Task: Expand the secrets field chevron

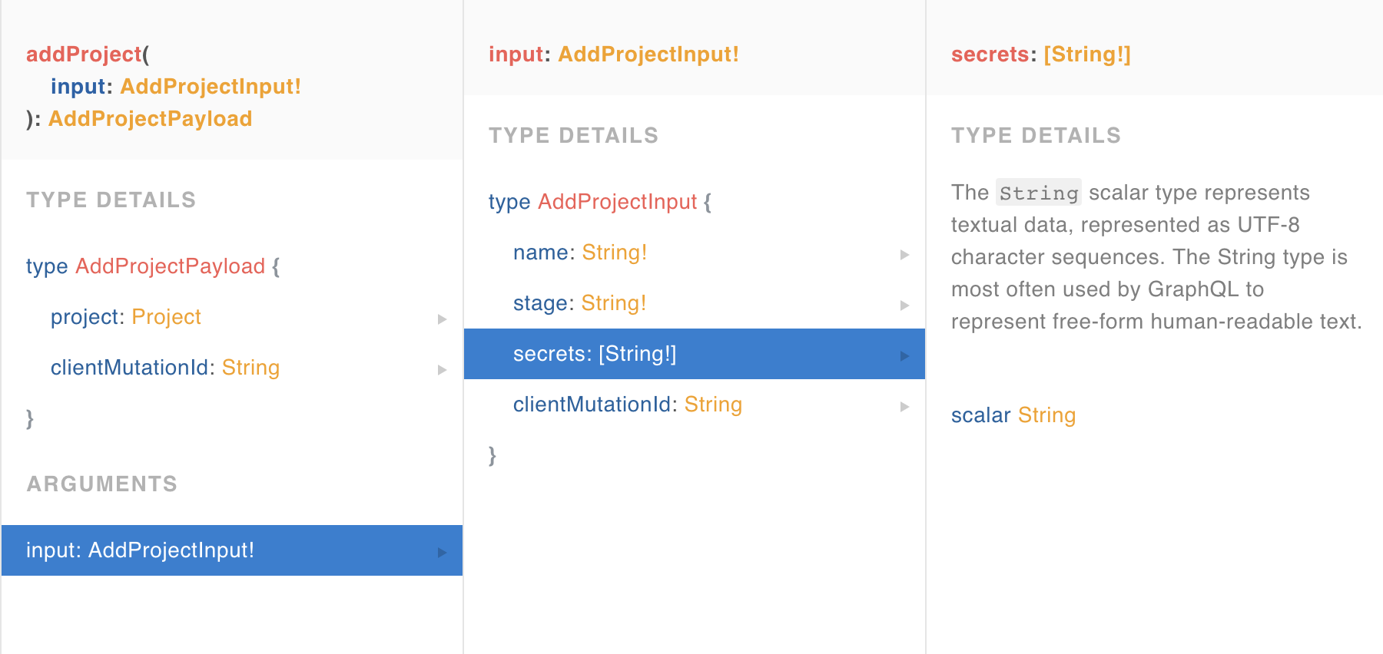Action: coord(903,356)
